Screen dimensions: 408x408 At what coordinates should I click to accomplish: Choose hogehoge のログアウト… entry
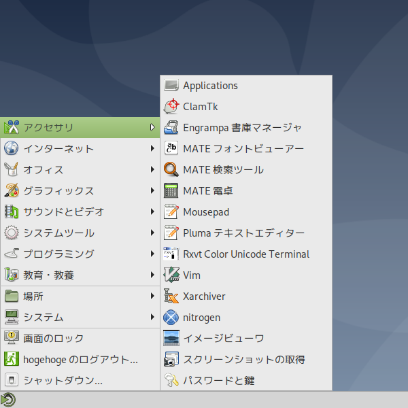(80, 359)
